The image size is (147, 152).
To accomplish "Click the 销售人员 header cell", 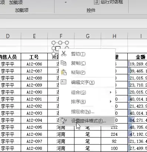I will coord(10,57).
